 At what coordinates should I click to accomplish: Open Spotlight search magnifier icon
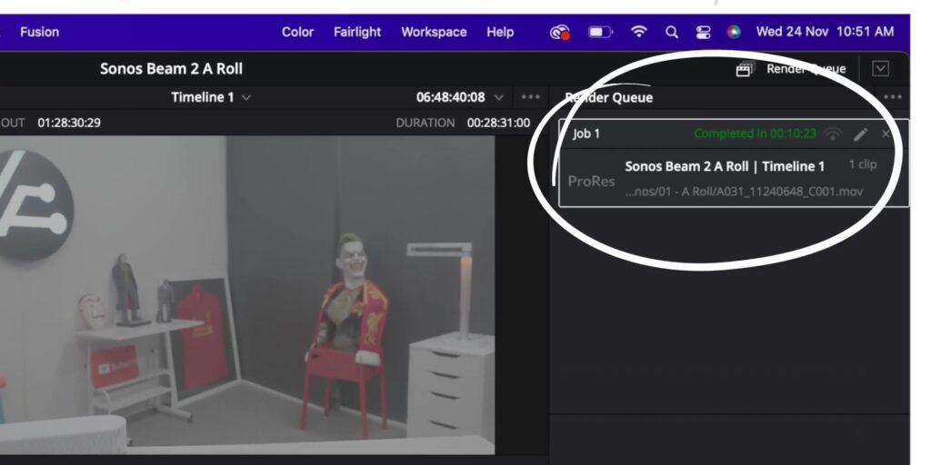pyautogui.click(x=672, y=32)
